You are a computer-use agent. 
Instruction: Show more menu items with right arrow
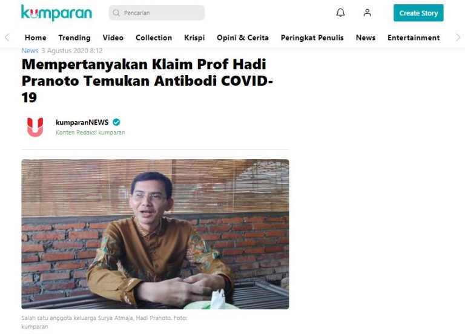click(458, 38)
